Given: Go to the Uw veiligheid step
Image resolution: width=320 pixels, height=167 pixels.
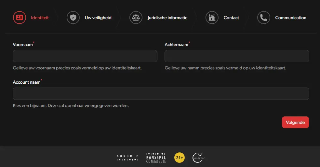Looking at the screenshot, I should tap(98, 18).
